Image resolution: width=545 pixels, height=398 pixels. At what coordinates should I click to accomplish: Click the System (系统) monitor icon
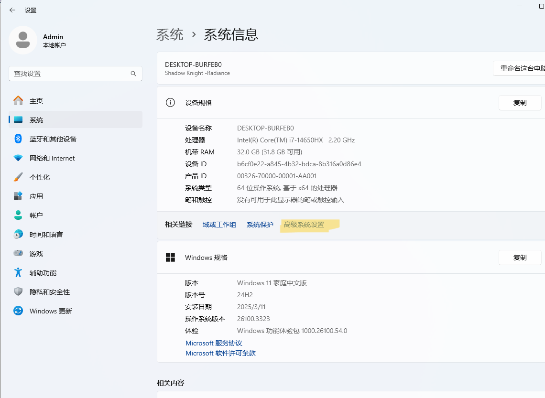pyautogui.click(x=18, y=120)
